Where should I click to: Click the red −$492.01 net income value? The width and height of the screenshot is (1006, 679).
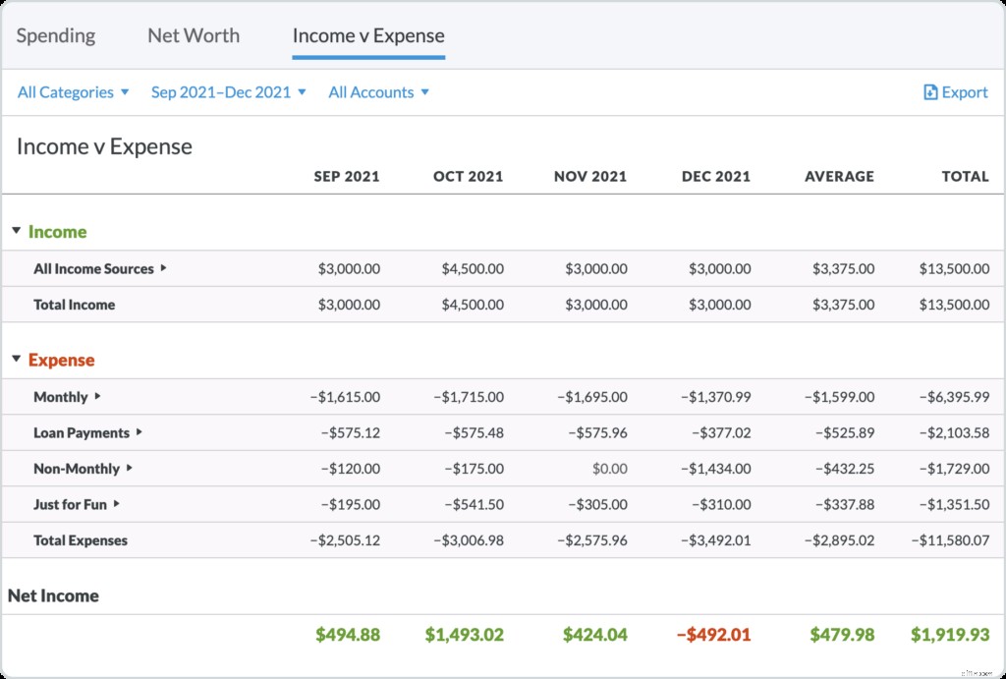point(714,634)
